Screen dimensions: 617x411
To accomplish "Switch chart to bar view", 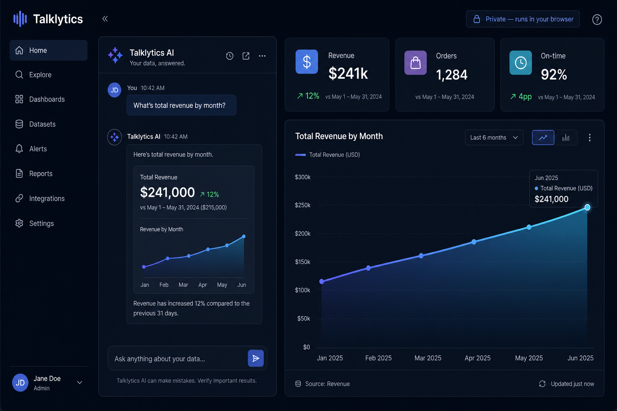I will pos(566,138).
